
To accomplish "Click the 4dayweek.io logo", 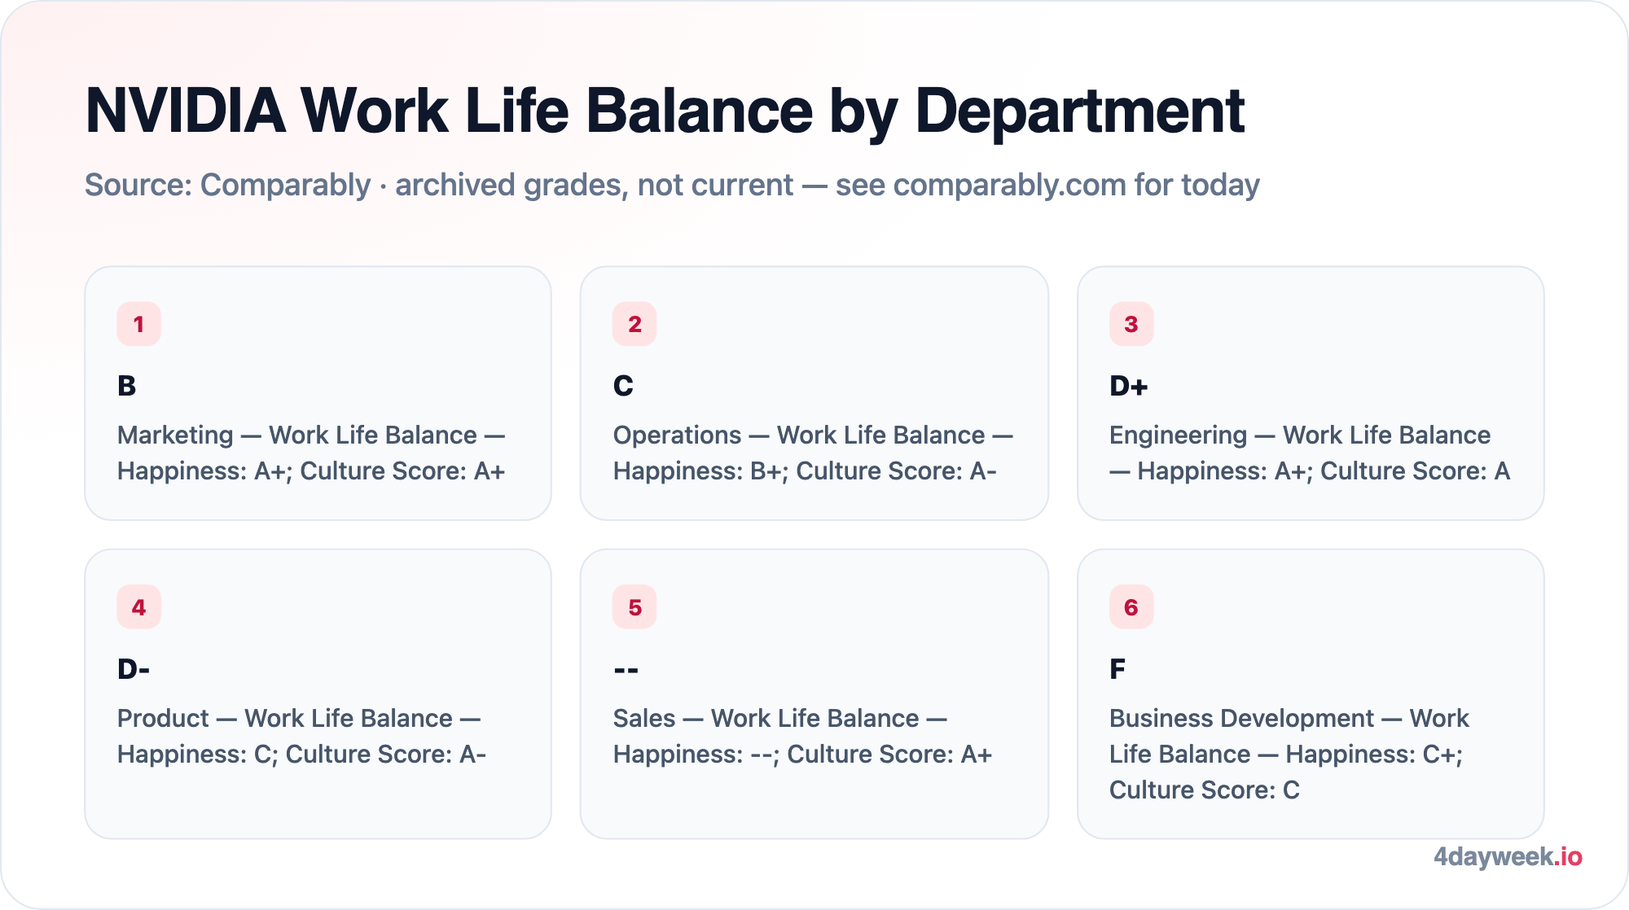I will 1508,856.
